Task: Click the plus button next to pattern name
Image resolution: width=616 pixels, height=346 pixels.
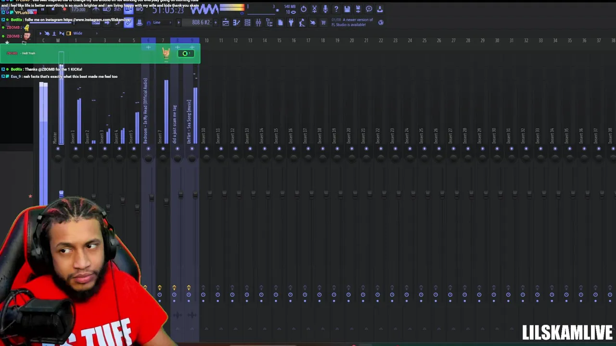Action: coord(215,23)
